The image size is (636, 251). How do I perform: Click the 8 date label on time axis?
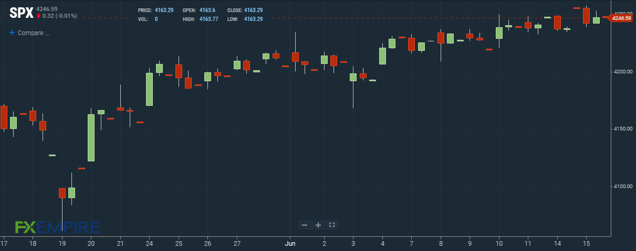click(x=441, y=244)
